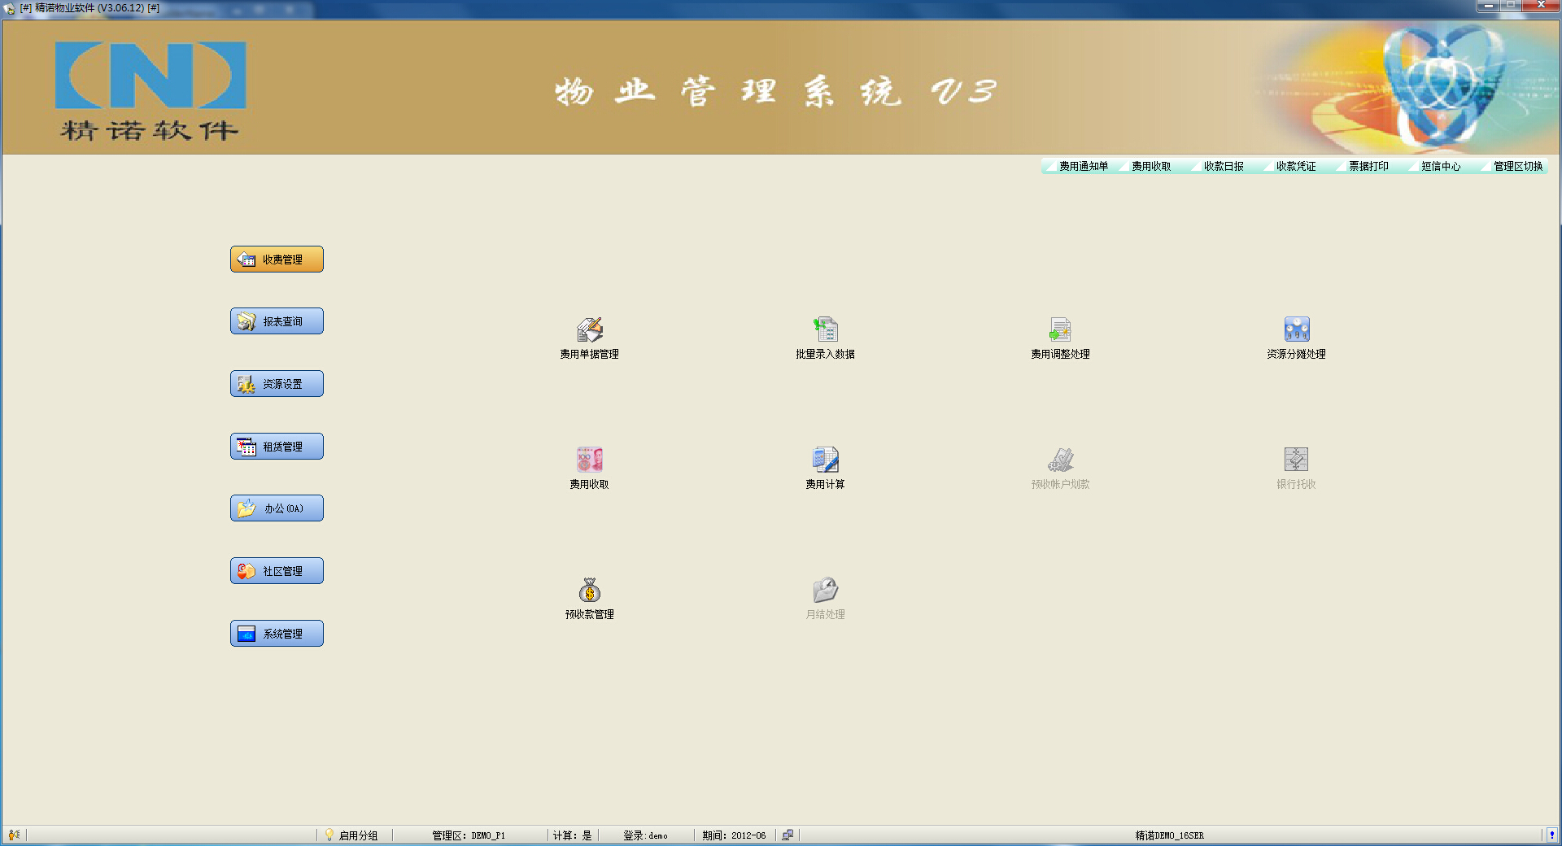Image resolution: width=1562 pixels, height=846 pixels.
Task: Click the megaphone icon in status bar
Action: click(14, 835)
